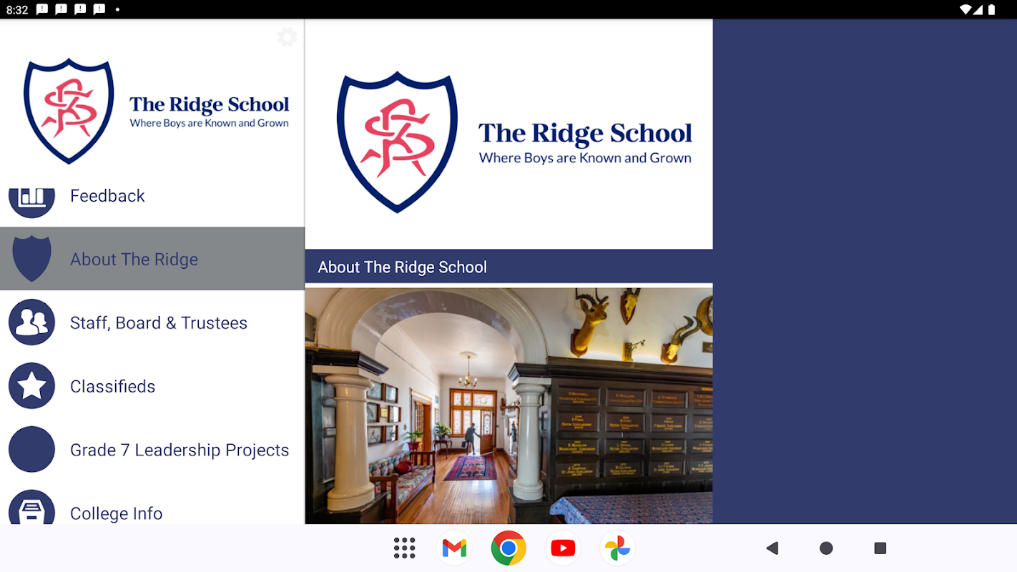Tap the Classifieds star icon
1017x572 pixels.
tap(31, 386)
